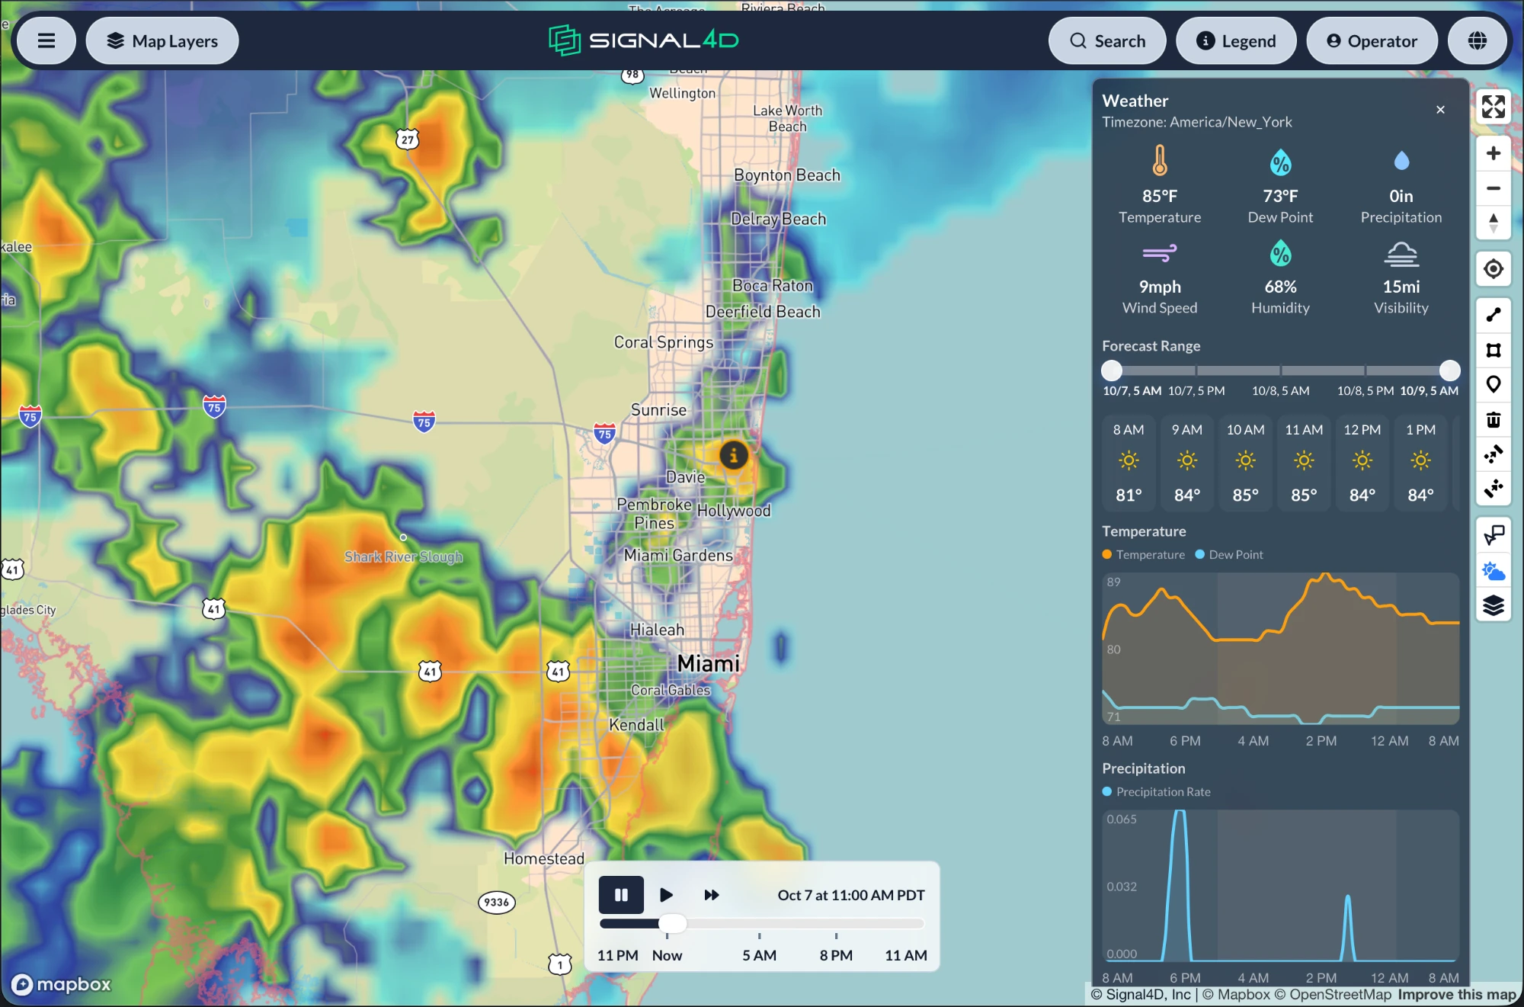Click the uncombine features tool
1524x1007 pixels.
coord(1494,489)
